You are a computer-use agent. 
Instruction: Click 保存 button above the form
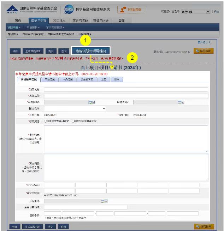point(15,51)
